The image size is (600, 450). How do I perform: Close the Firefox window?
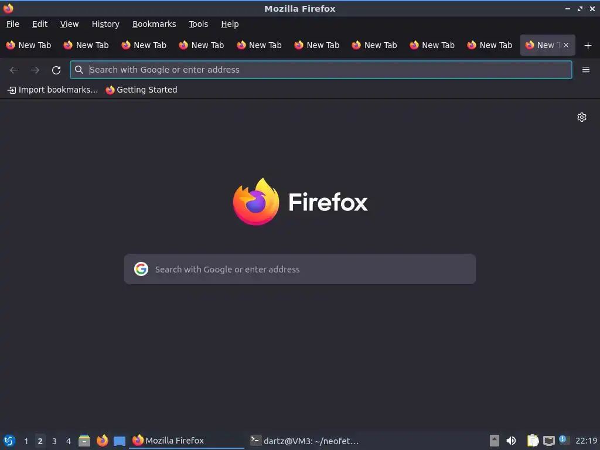tap(592, 8)
